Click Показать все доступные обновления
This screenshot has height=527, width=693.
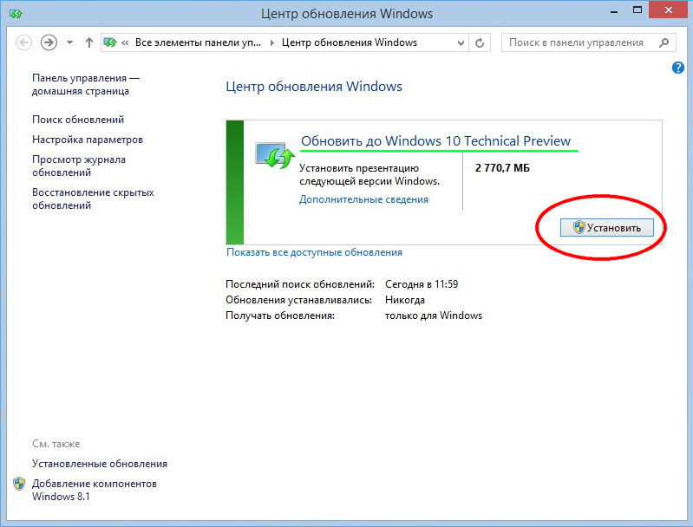click(x=314, y=252)
